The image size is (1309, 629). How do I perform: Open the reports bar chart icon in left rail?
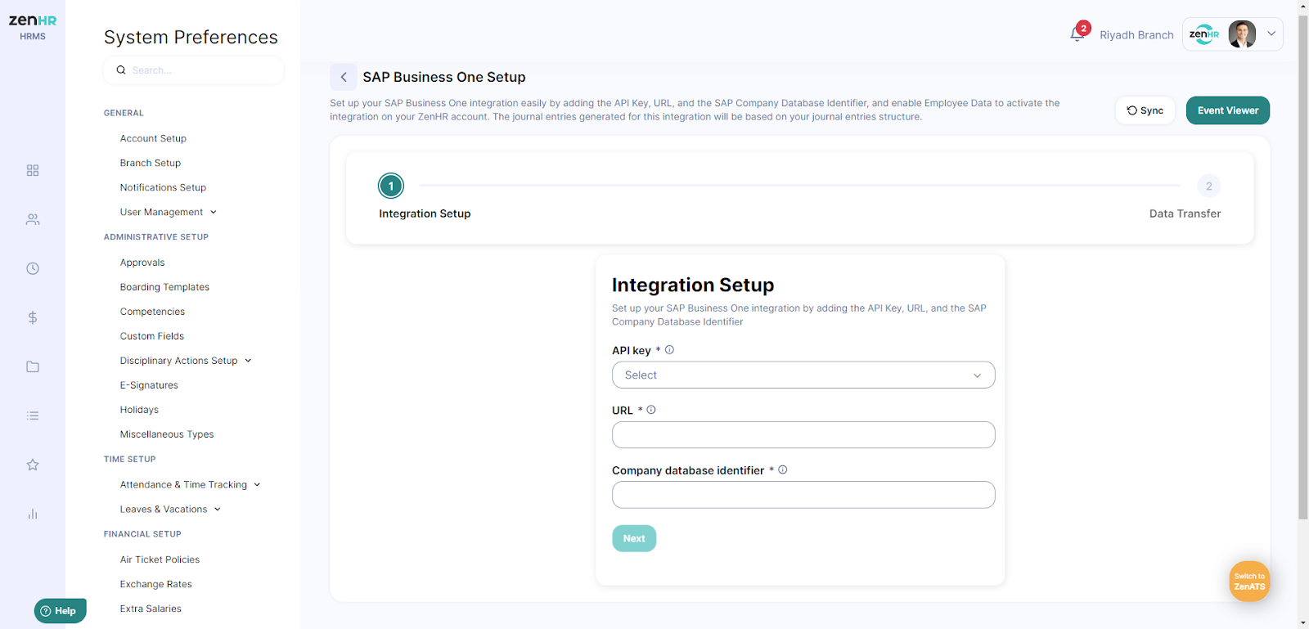point(33,514)
